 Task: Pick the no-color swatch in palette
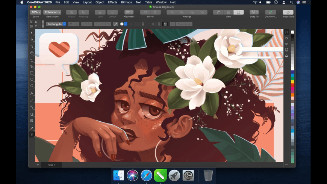(292, 32)
